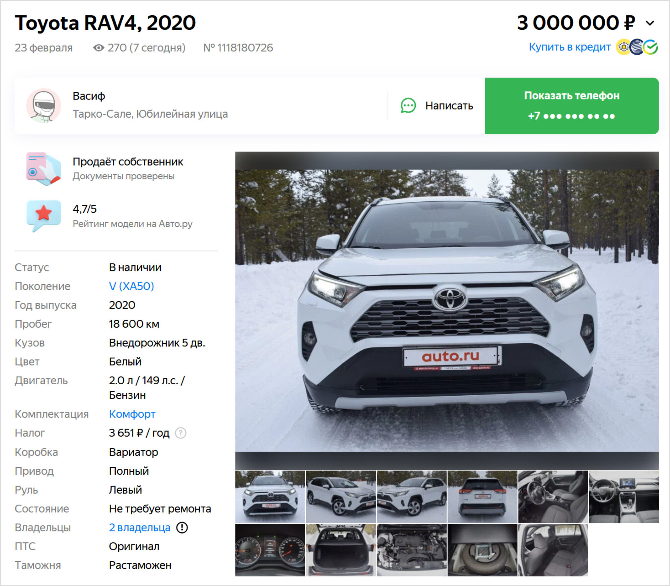670x586 pixels.
Task: Click the mileage value '18 600 км'
Action: (x=134, y=324)
